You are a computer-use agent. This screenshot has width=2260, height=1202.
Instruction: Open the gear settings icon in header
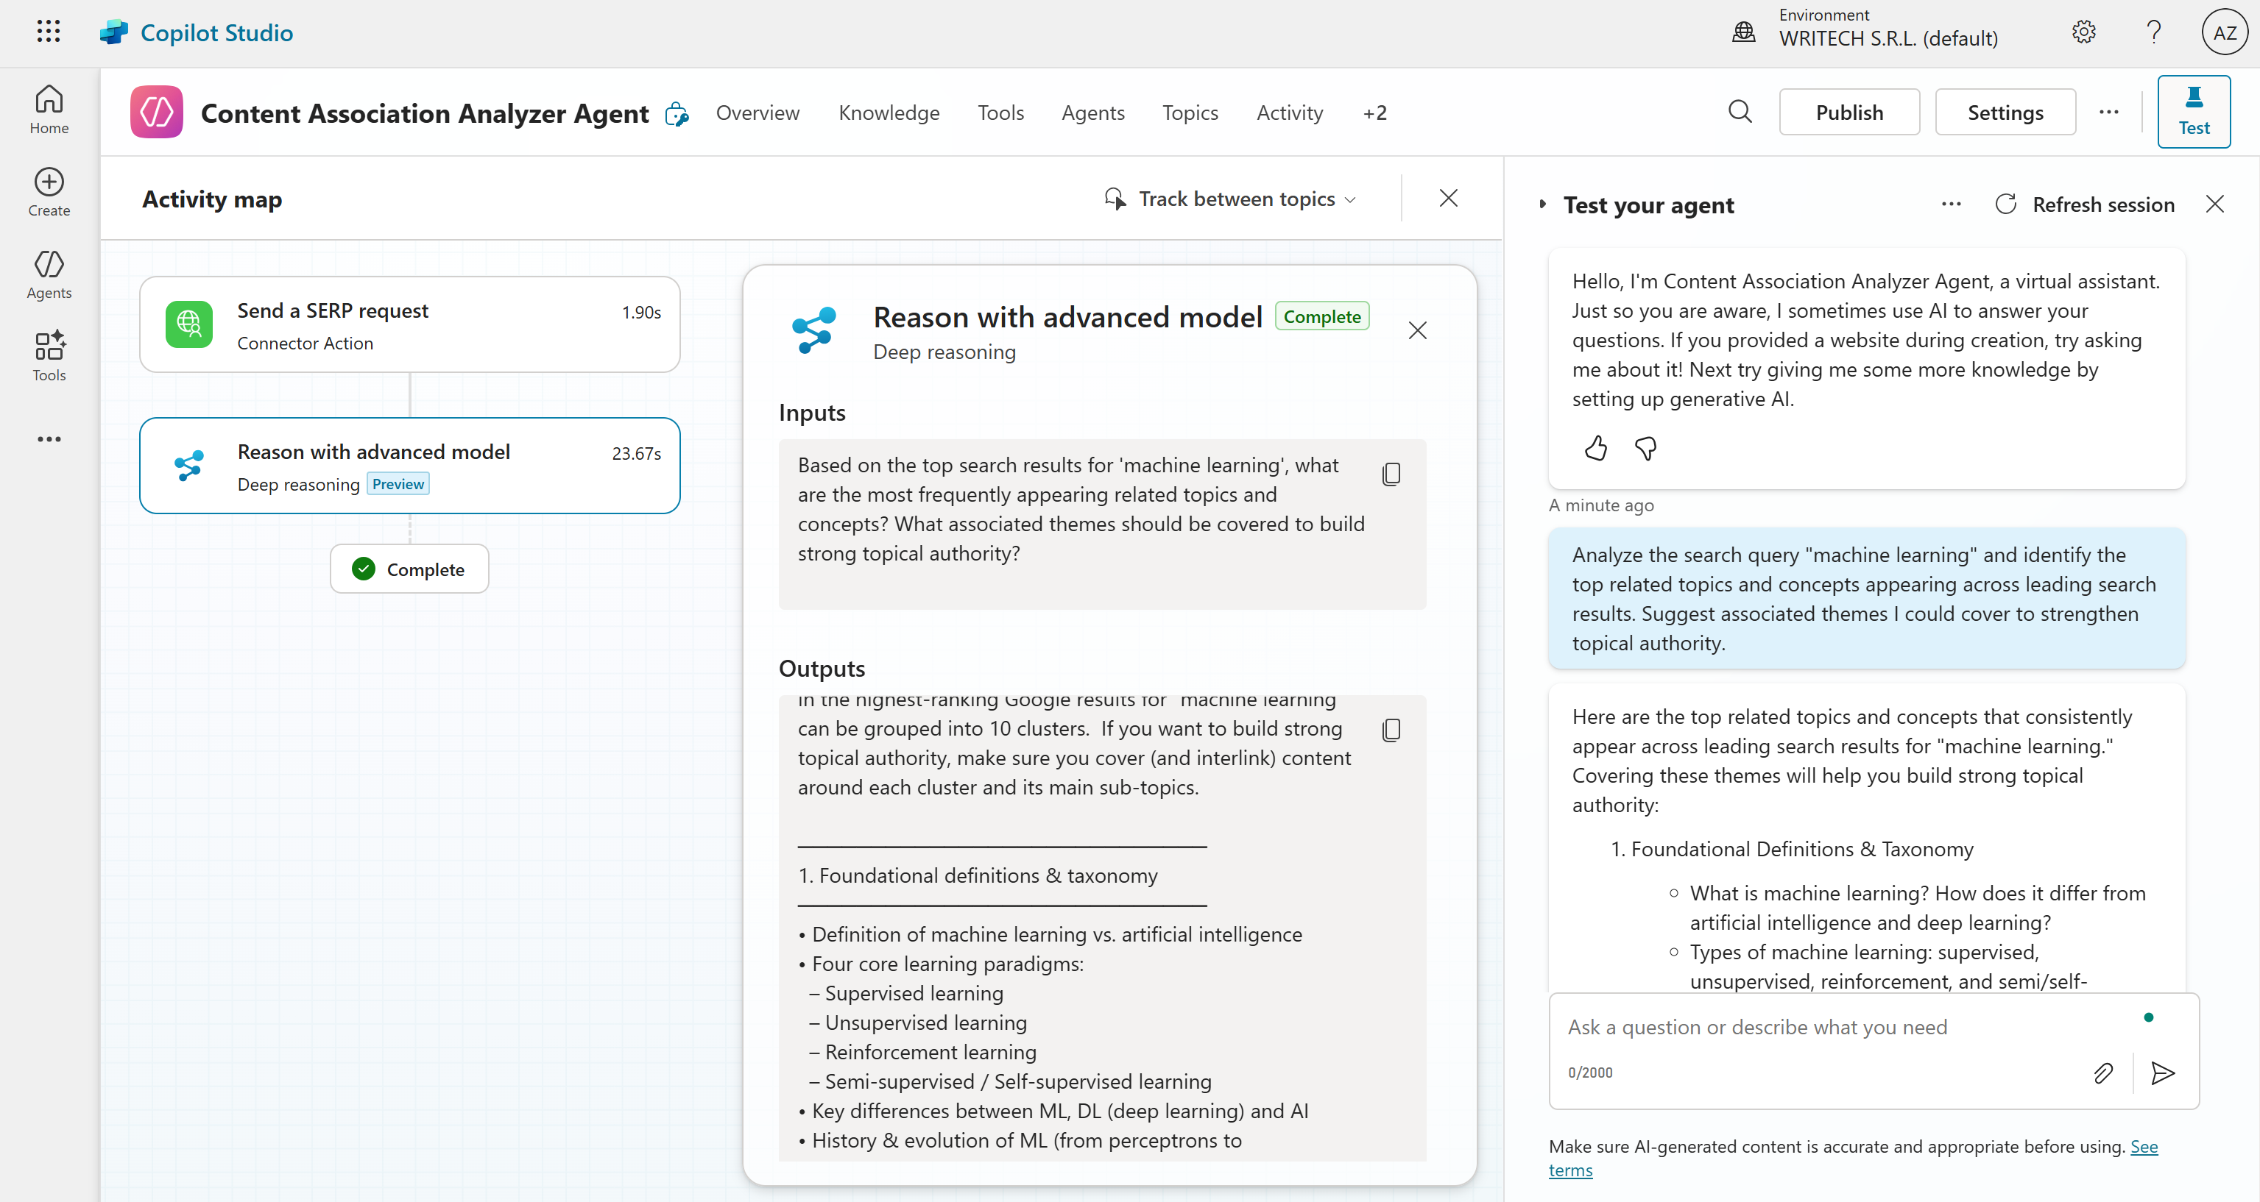[x=2083, y=32]
